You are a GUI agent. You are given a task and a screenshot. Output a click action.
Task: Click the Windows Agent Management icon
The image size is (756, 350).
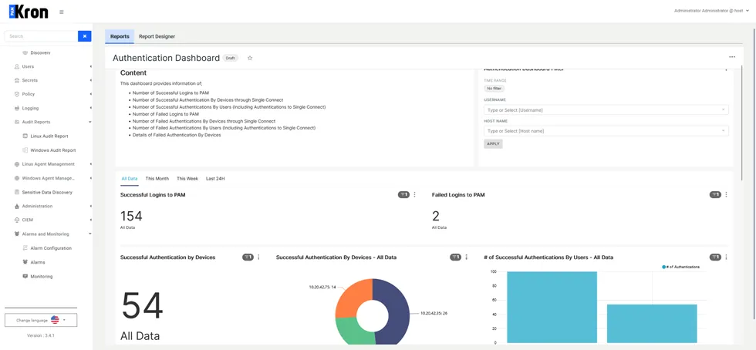click(x=17, y=178)
